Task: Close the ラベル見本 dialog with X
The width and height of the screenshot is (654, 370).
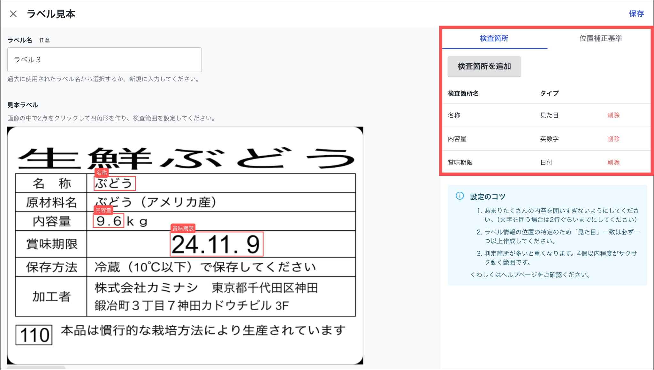Action: pos(13,14)
